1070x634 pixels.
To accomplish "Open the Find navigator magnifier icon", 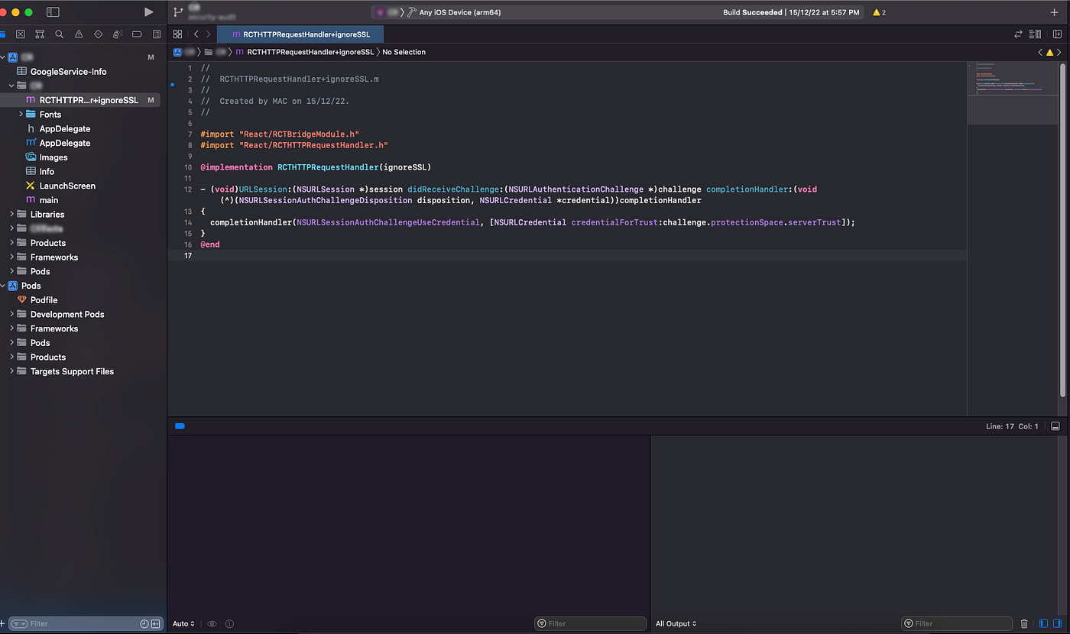I will click(60, 34).
